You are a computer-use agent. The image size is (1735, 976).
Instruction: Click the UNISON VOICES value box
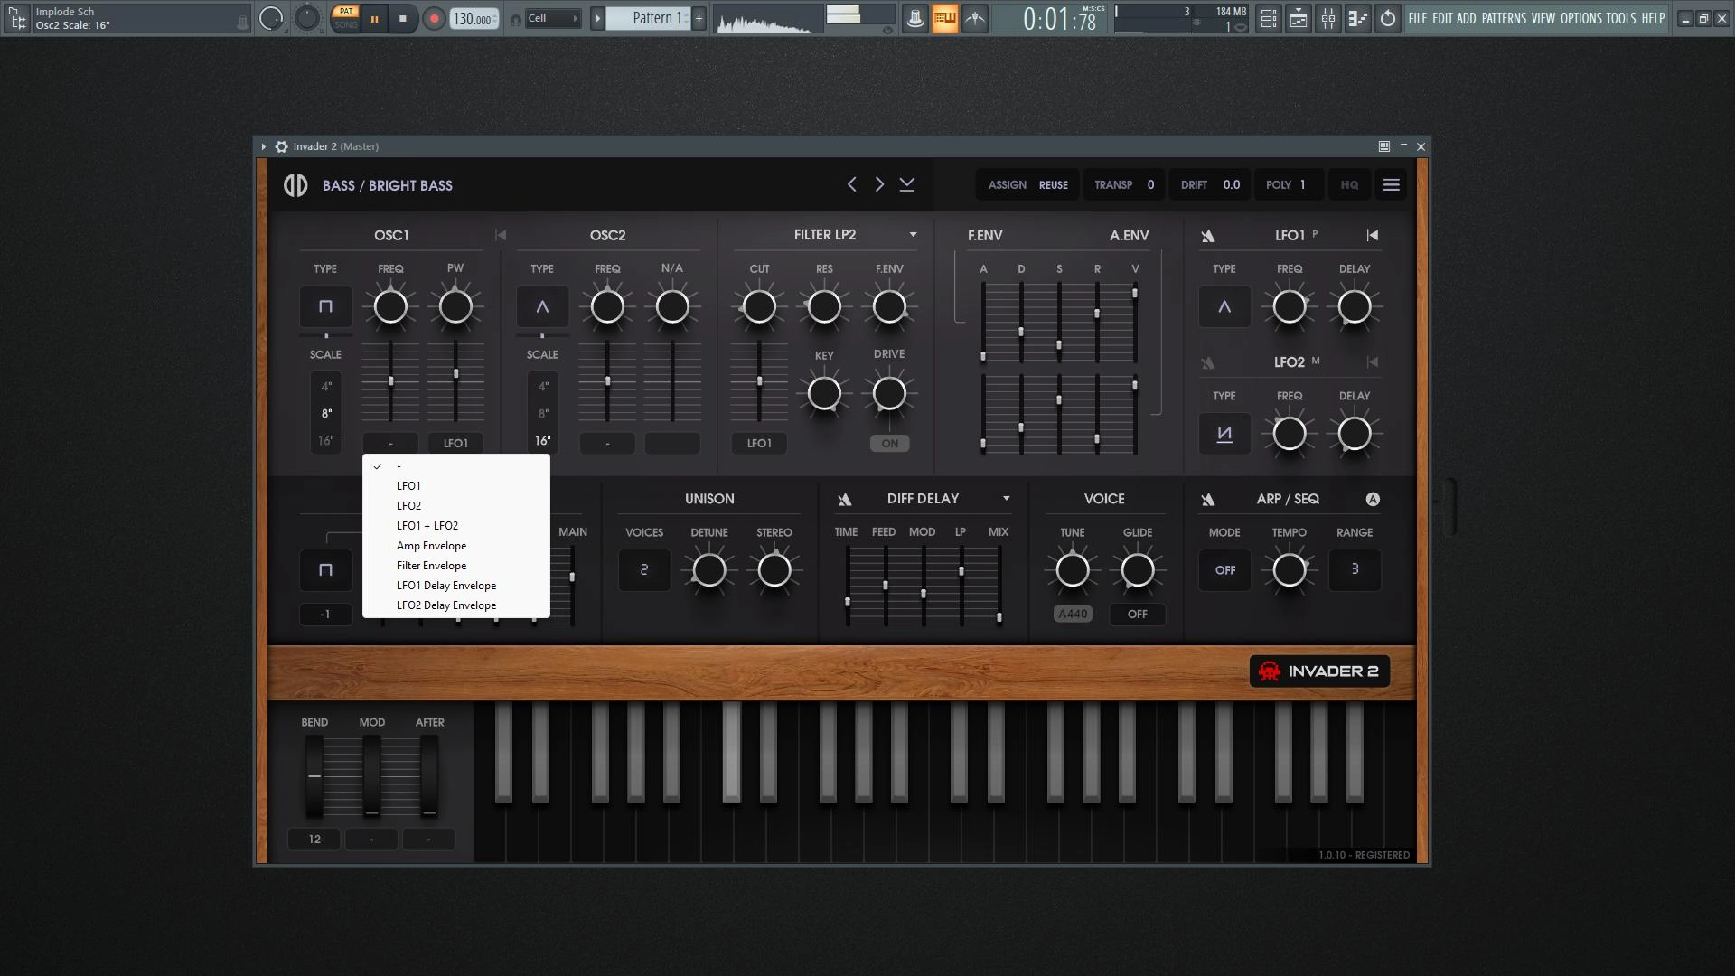[644, 570]
